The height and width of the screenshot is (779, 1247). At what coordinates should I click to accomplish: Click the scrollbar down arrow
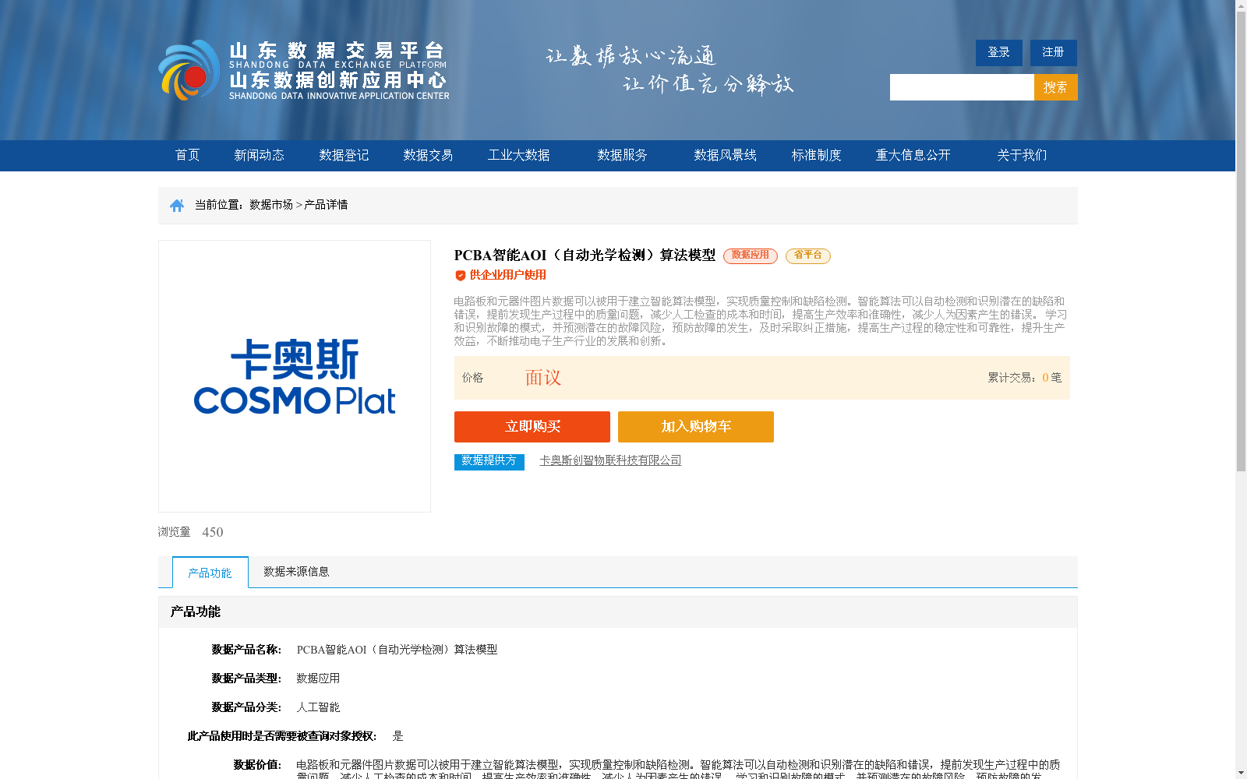tap(1241, 773)
